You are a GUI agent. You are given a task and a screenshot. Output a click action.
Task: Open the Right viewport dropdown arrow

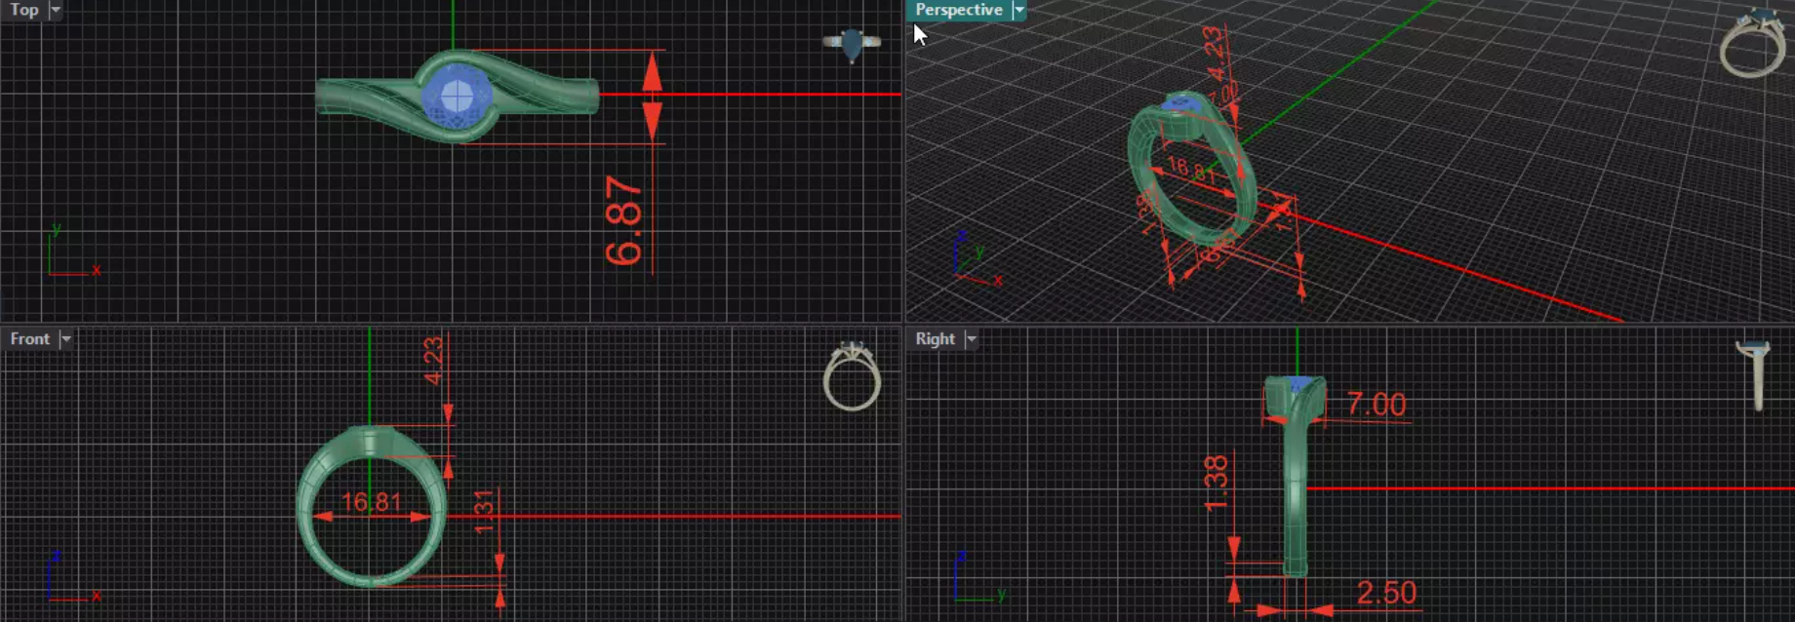click(x=971, y=338)
